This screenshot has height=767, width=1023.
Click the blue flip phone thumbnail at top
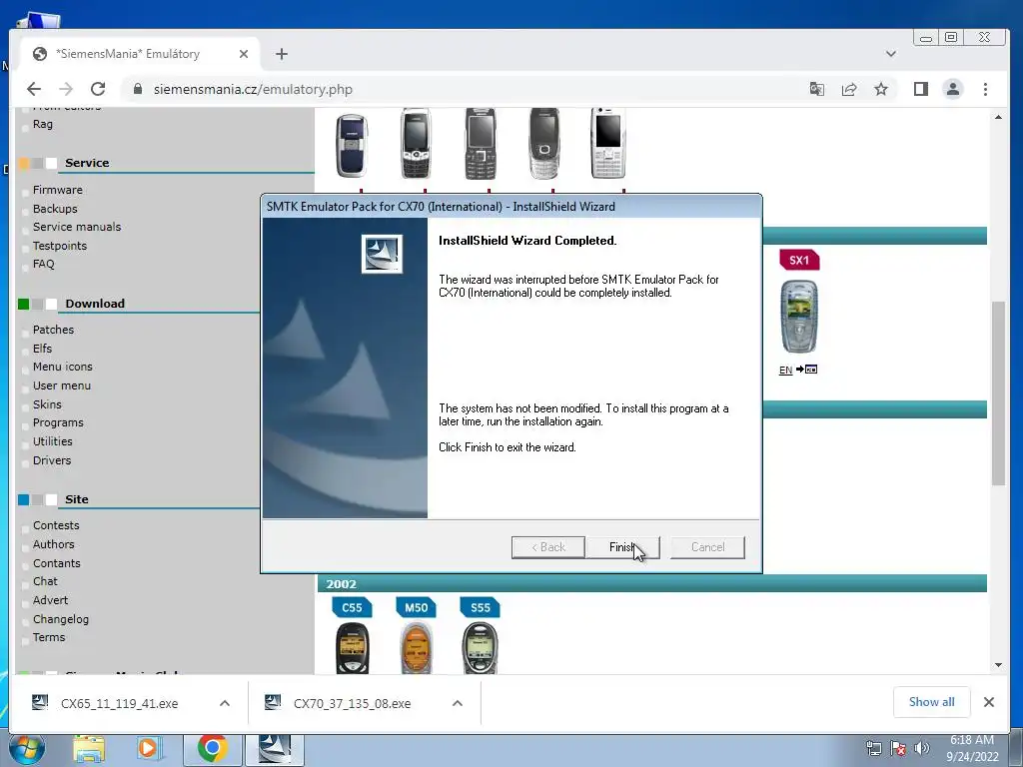click(x=352, y=145)
